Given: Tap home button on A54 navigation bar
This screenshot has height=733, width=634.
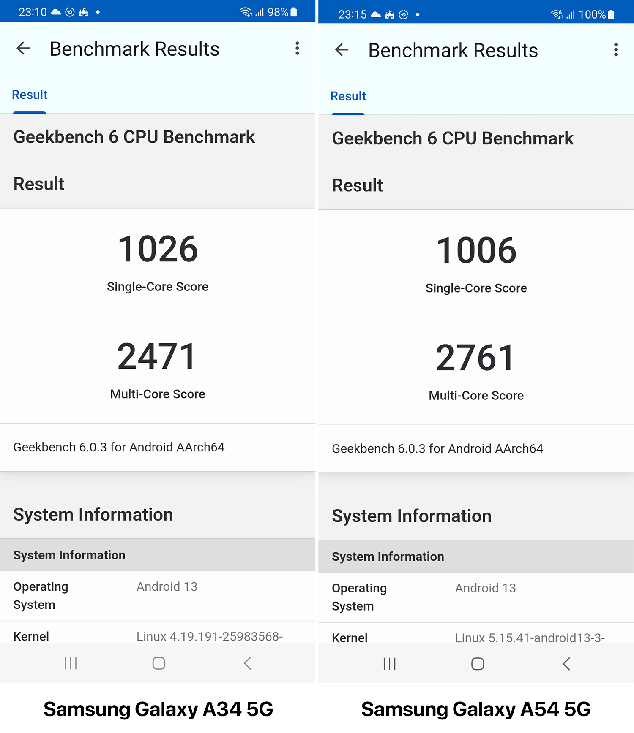Looking at the screenshot, I should pos(478,664).
